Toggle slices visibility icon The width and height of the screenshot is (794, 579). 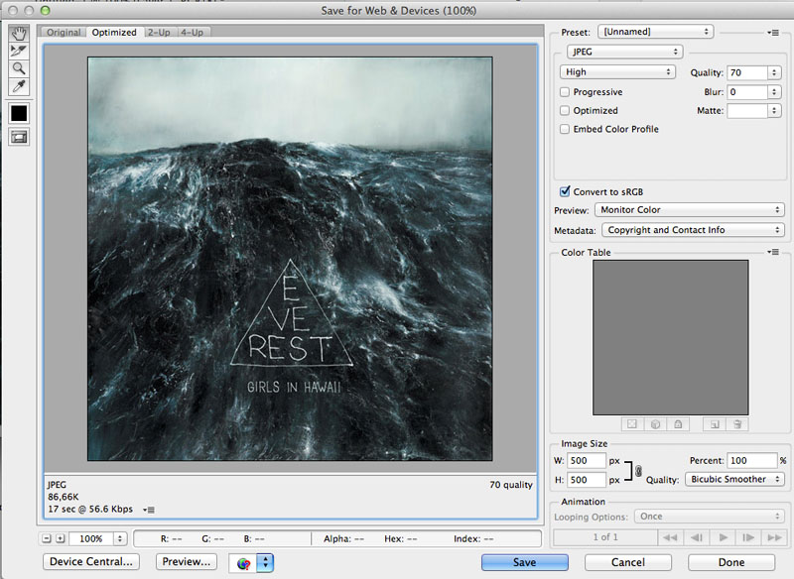click(19, 137)
